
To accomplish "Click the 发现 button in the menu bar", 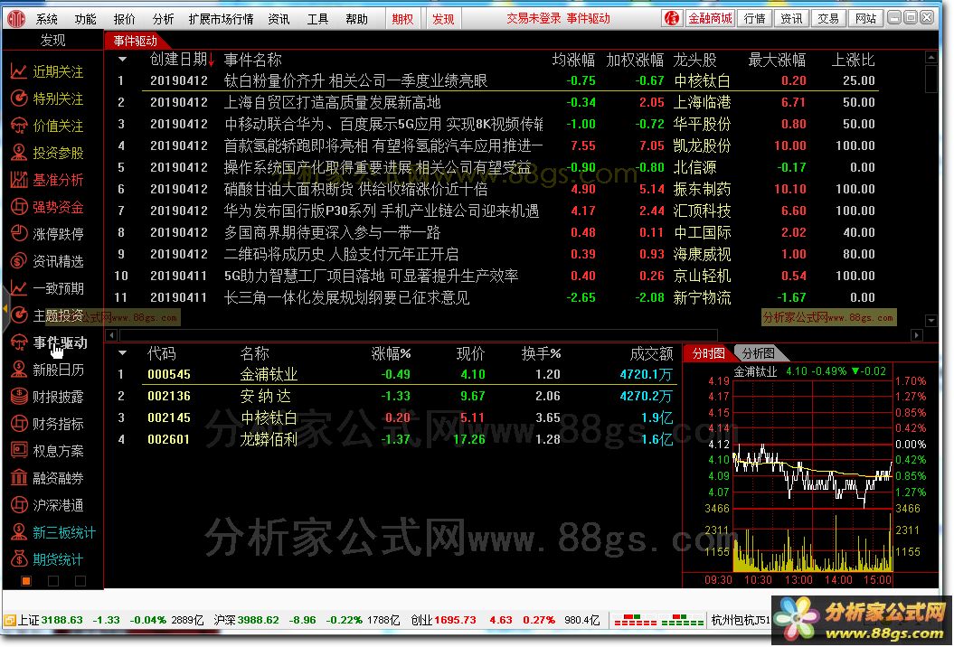I will [x=443, y=20].
